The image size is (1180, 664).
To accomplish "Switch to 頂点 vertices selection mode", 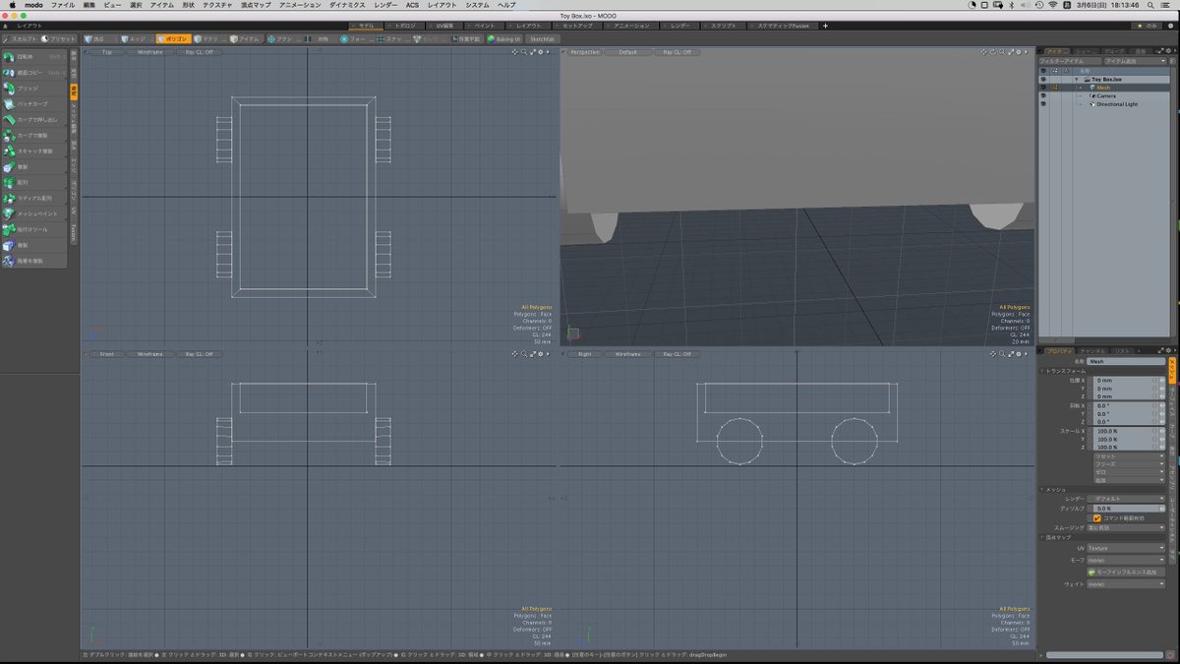I will (x=98, y=38).
